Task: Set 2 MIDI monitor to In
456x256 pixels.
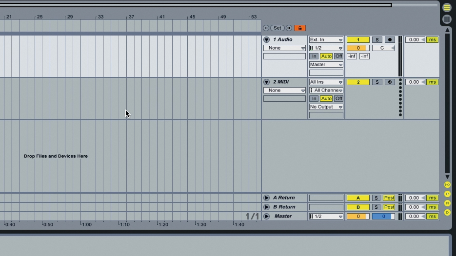Action: coord(314,99)
